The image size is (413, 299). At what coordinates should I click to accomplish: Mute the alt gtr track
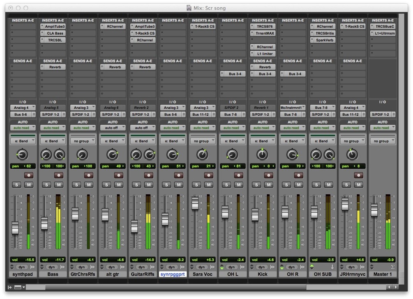119,185
